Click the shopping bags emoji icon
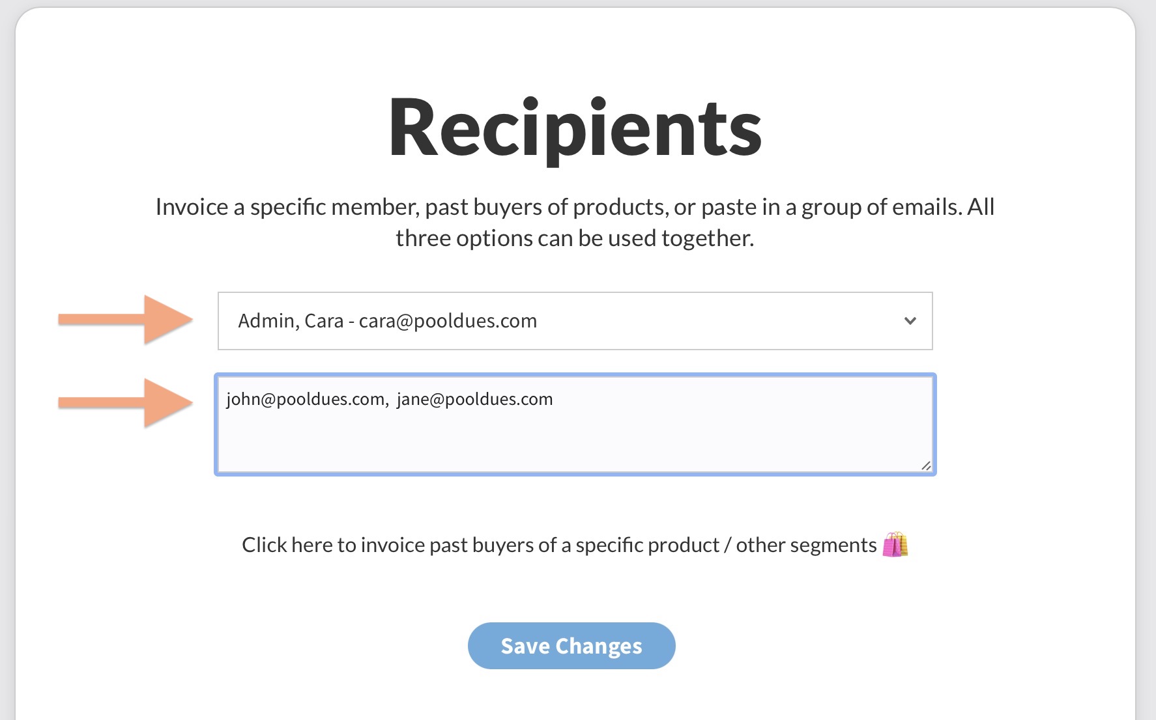 tap(895, 545)
